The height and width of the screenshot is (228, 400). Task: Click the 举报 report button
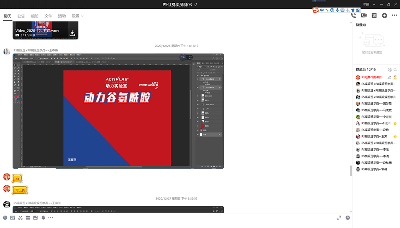[x=366, y=4]
